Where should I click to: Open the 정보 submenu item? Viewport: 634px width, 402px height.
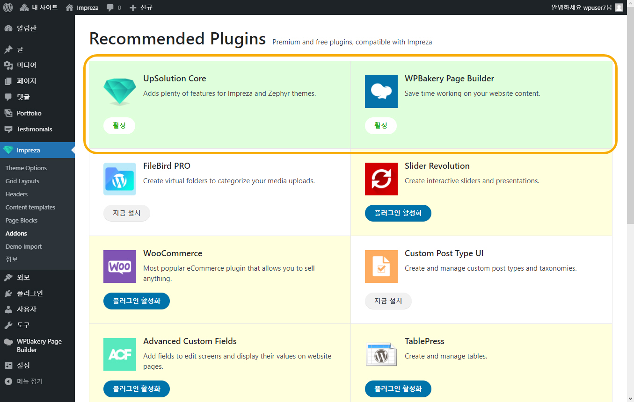point(12,259)
